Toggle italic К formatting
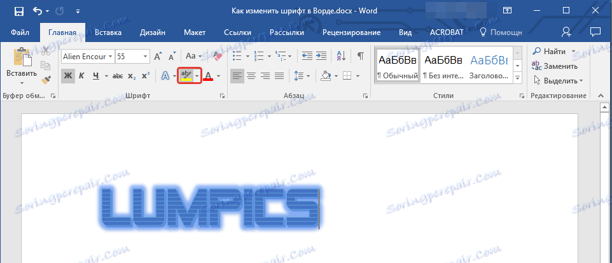 [x=81, y=76]
